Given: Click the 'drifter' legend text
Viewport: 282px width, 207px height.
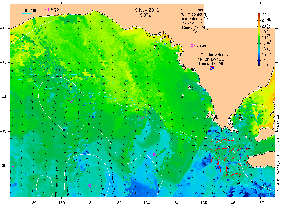Looking at the screenshot, I should [x=201, y=45].
